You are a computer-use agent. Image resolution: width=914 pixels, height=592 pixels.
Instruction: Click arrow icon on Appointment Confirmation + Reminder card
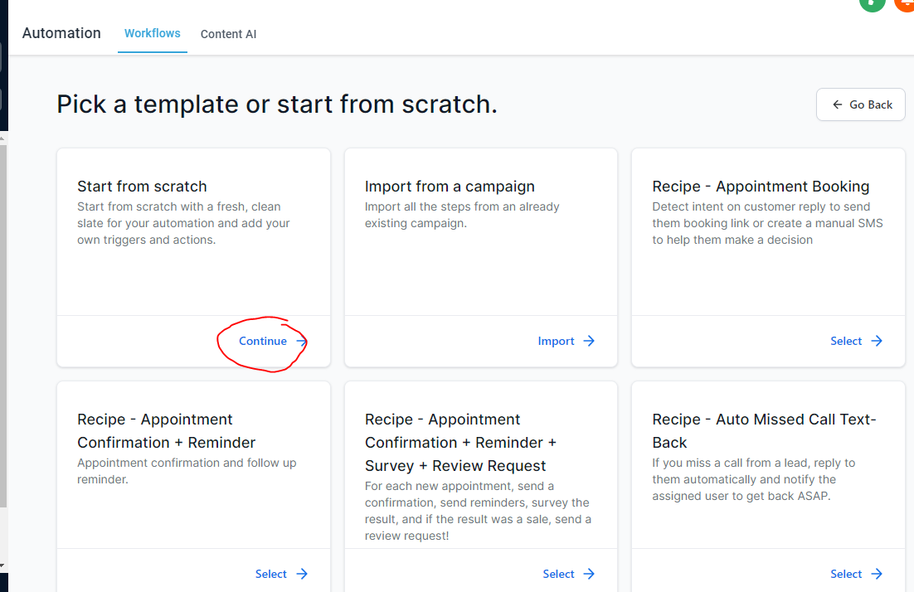pos(302,574)
